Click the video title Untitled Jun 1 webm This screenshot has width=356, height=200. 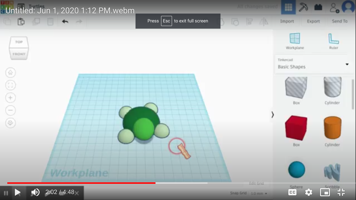click(70, 10)
